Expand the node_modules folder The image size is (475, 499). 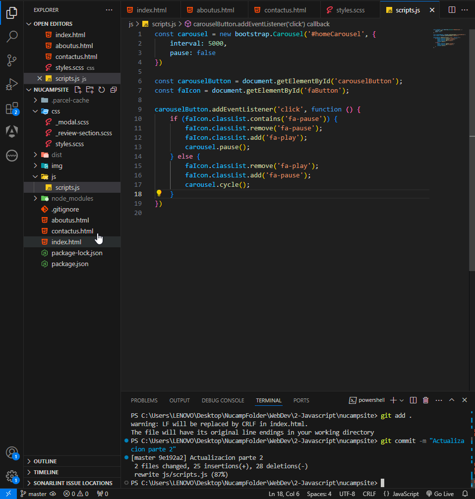tap(35, 198)
